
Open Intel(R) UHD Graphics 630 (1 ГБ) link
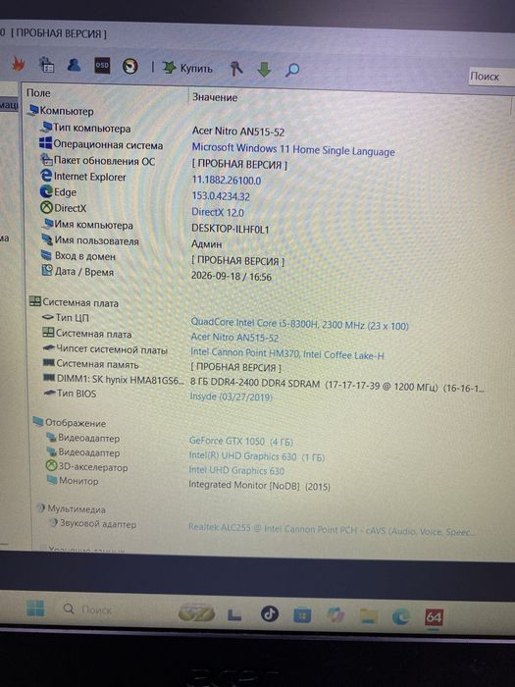point(257,456)
